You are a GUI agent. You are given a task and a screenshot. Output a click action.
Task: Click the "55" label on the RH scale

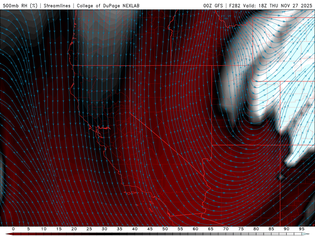[x=180, y=229]
